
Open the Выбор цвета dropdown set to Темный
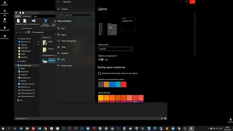115,49
